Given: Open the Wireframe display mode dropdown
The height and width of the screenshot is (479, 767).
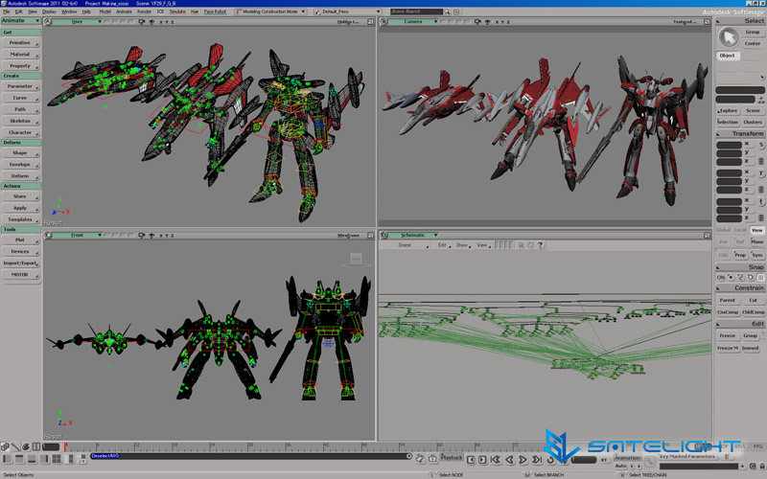Looking at the screenshot, I should pos(348,236).
